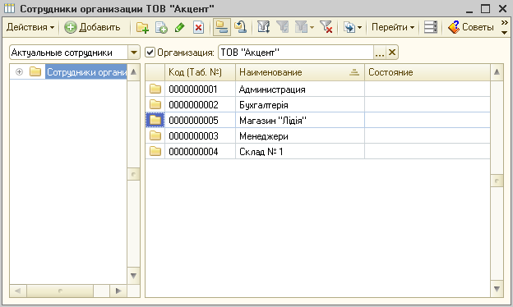This screenshot has width=513, height=307.
Task: Select code 0000000005 cell
Action: coord(201,121)
